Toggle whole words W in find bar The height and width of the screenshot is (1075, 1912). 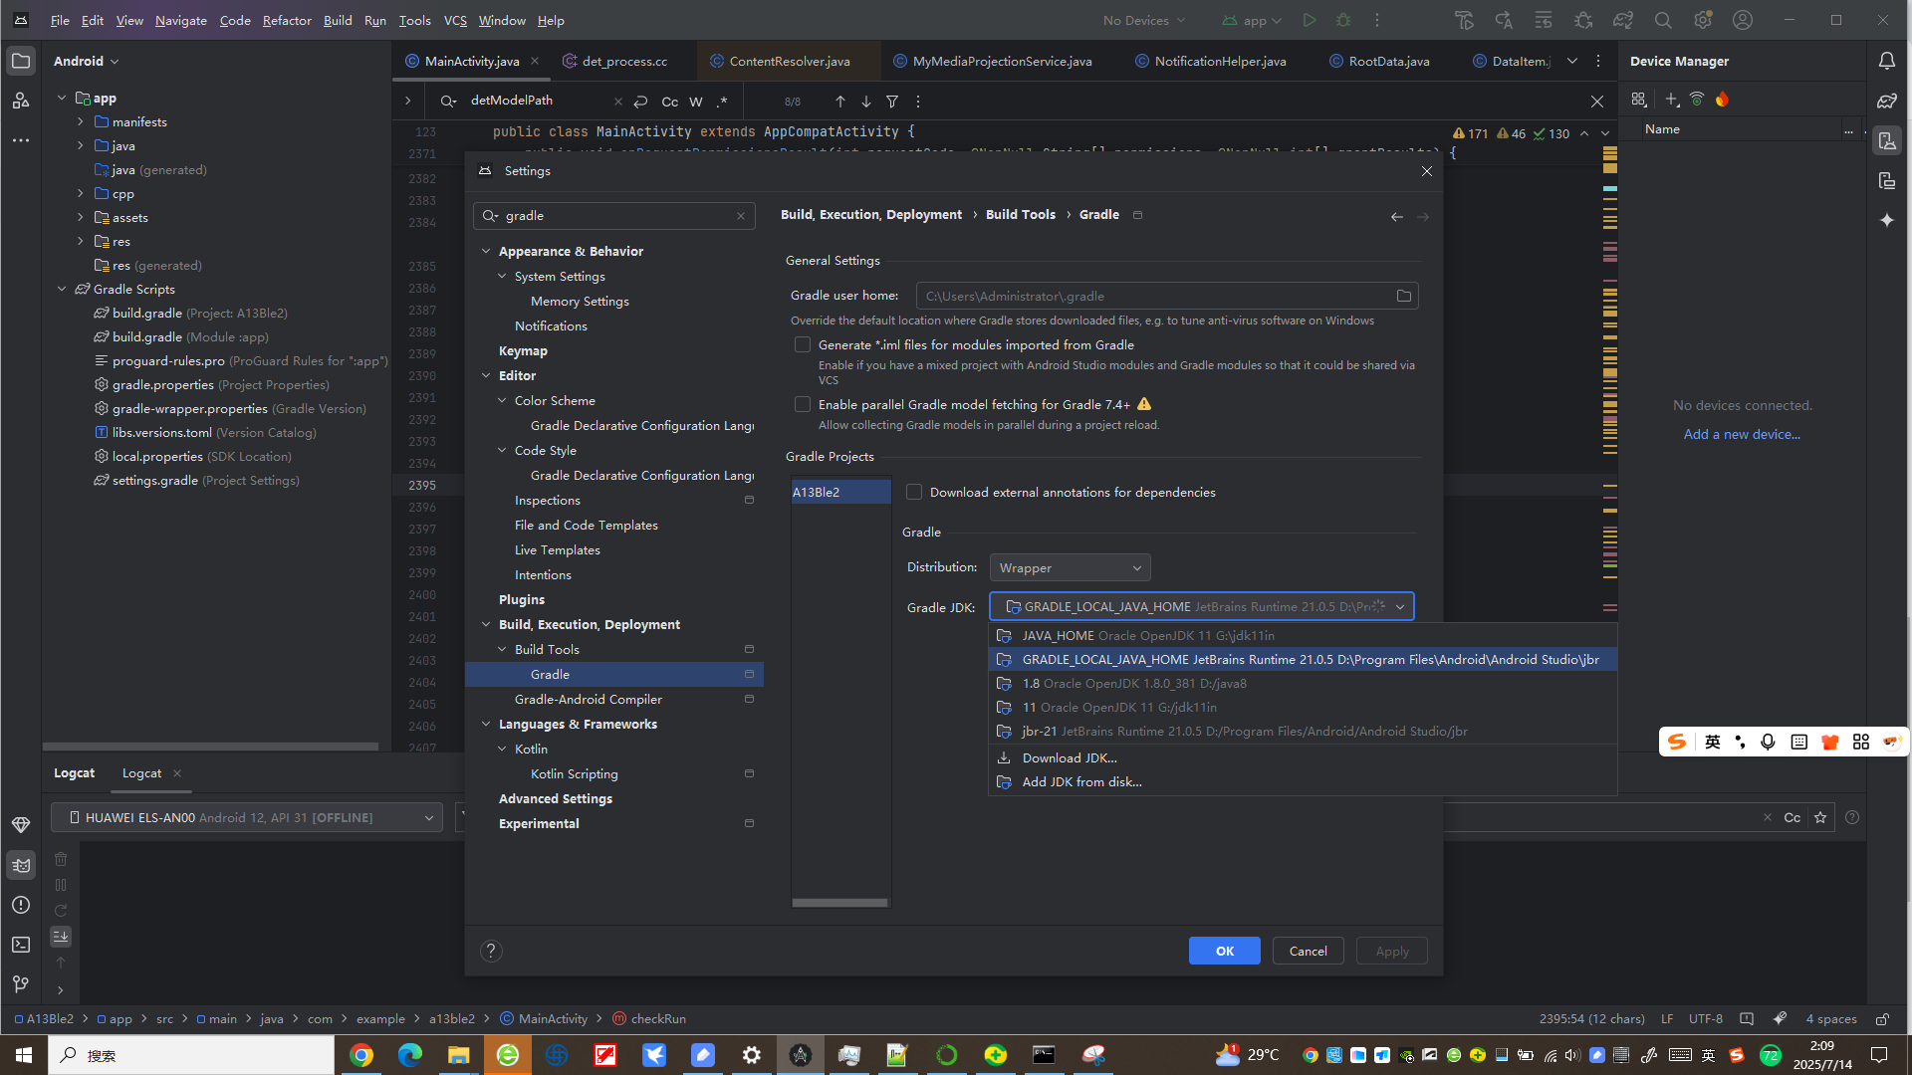tap(696, 102)
